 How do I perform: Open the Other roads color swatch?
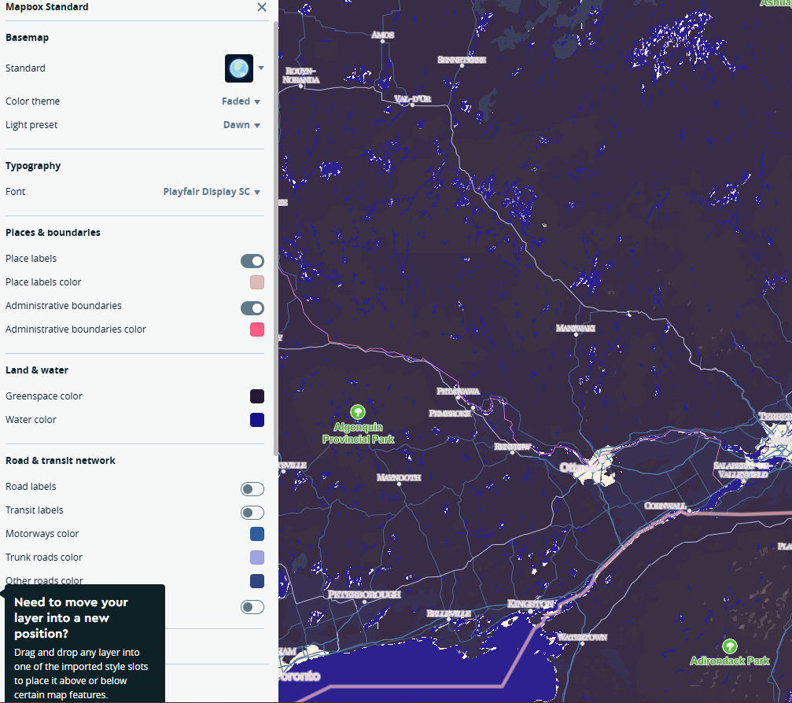(x=257, y=581)
